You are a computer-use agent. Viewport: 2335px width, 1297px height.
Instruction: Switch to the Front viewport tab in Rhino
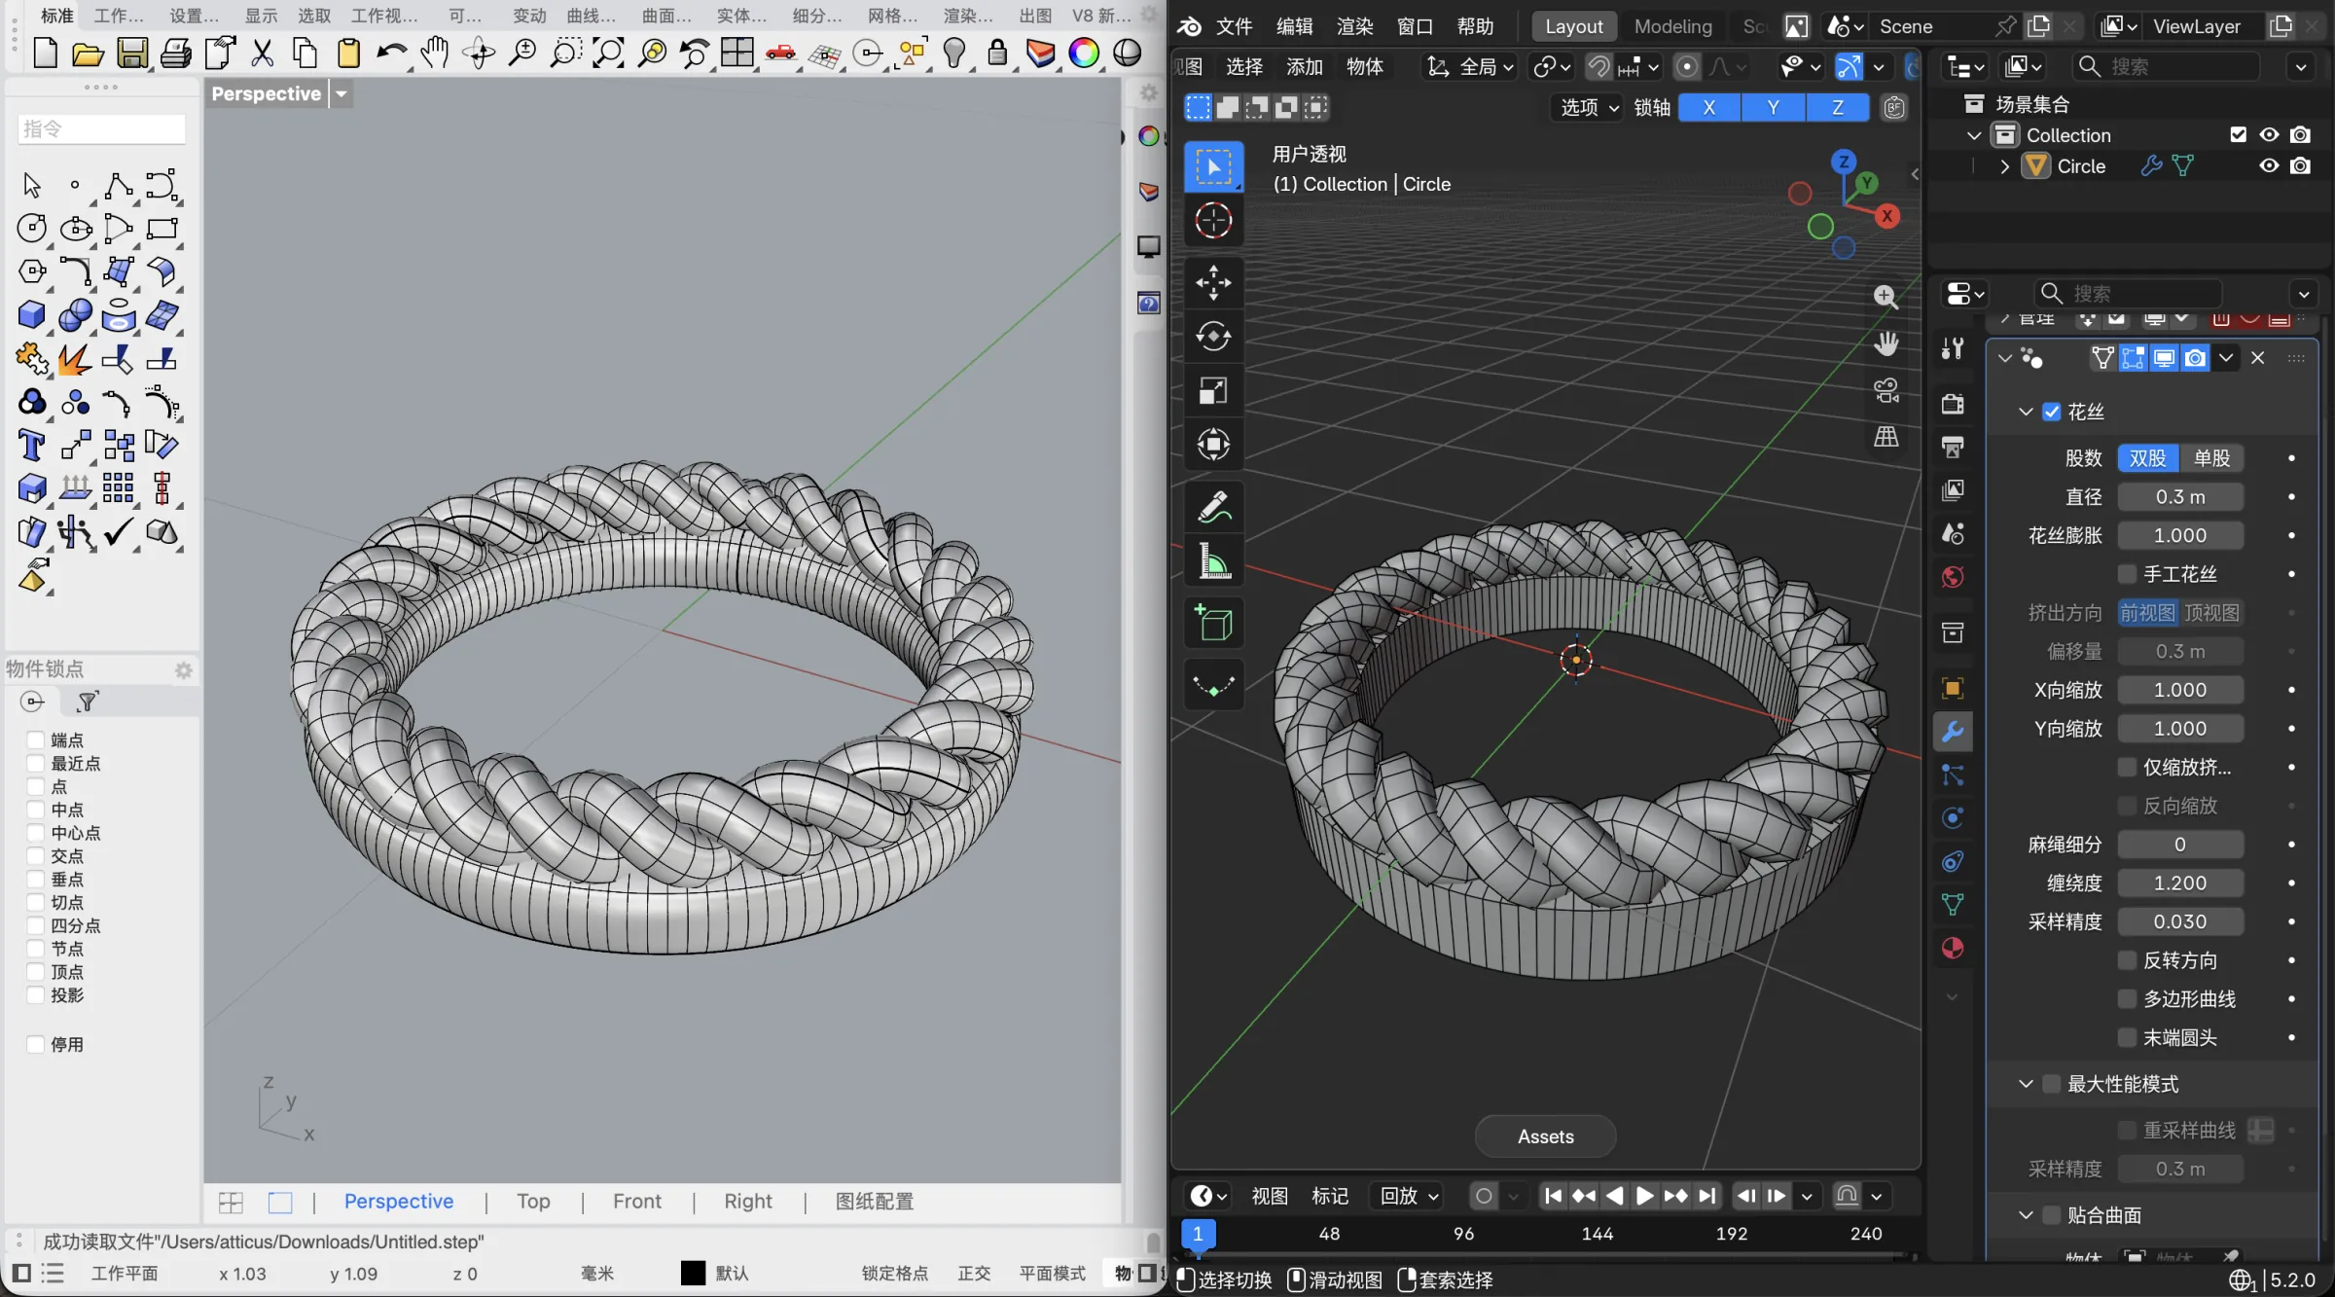(x=637, y=1202)
